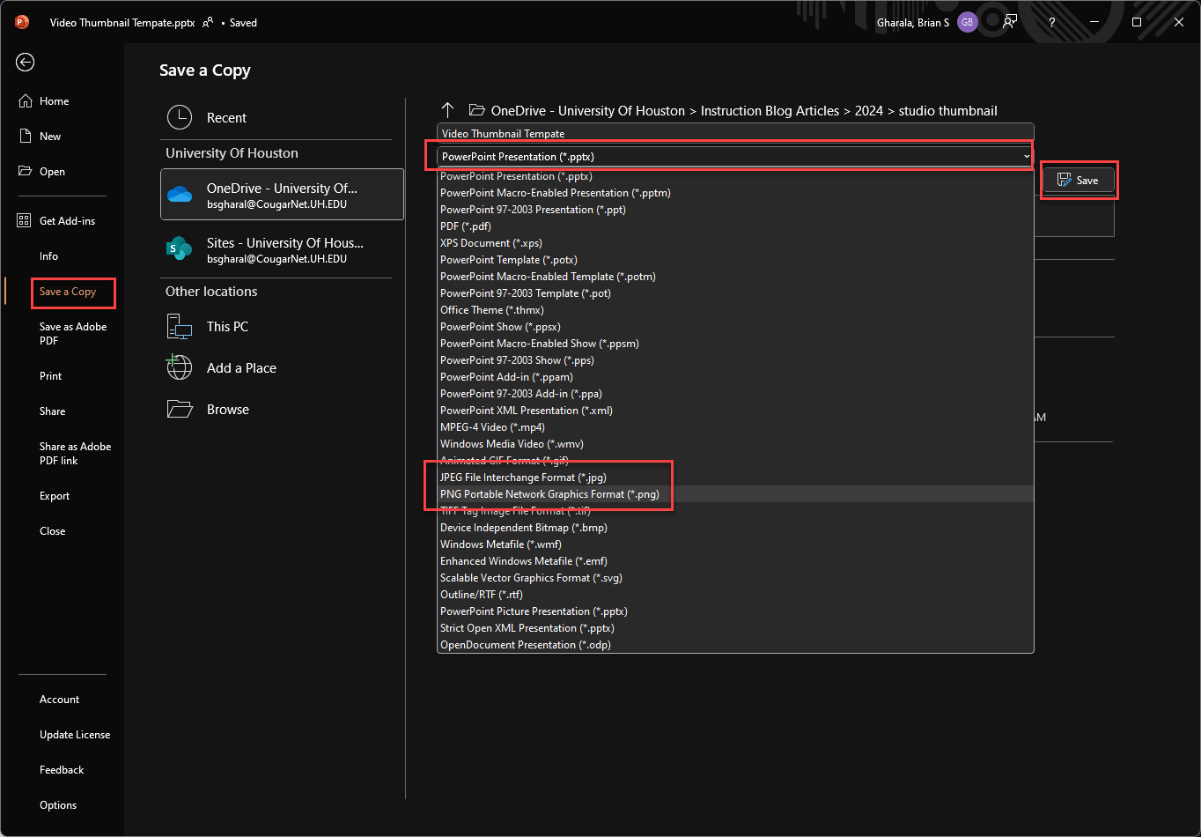The width and height of the screenshot is (1201, 837).
Task: Click the back arrow circle icon
Action: click(x=26, y=62)
